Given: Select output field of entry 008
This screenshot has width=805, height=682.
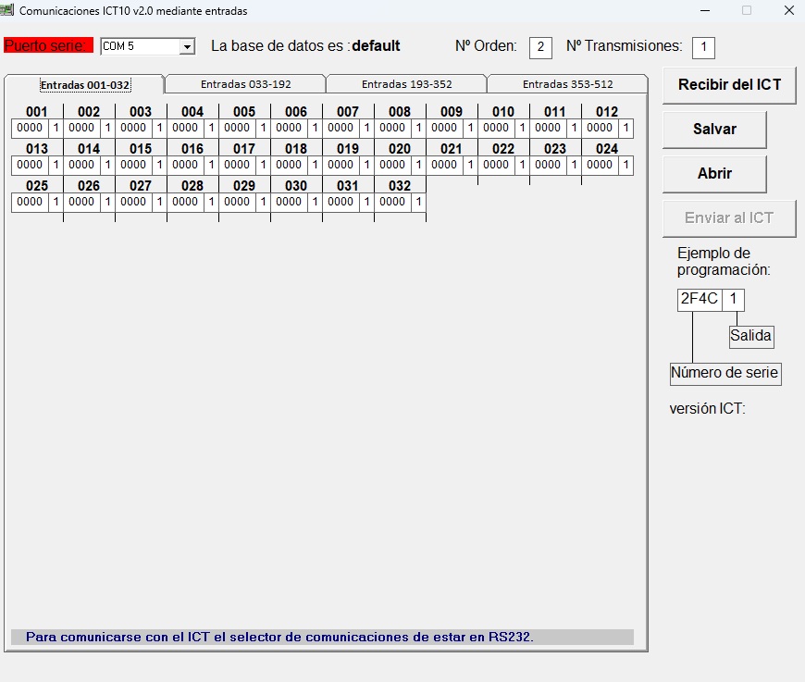Looking at the screenshot, I should coord(419,128).
